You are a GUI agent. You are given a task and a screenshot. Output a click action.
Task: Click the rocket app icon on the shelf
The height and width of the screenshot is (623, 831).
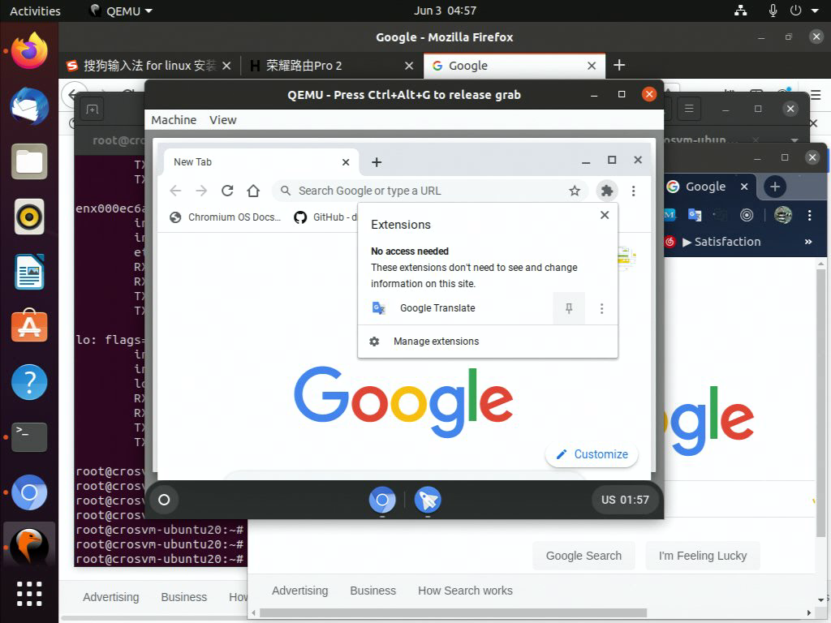click(x=427, y=500)
